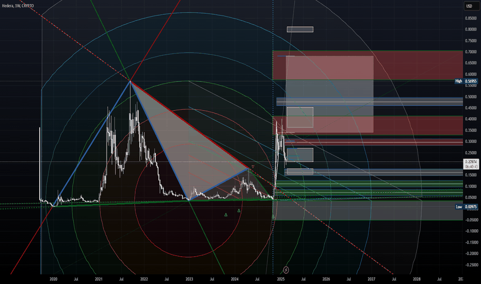
Task: Click the Hedera, 1W, CRYPTO chart title
Action: click(18, 6)
